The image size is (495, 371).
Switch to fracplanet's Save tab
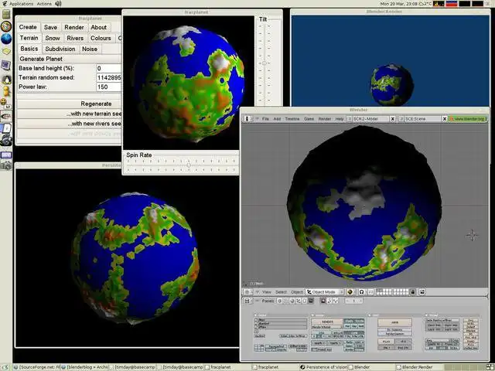(50, 27)
